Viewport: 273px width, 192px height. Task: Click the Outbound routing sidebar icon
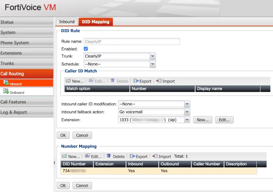click(6, 91)
